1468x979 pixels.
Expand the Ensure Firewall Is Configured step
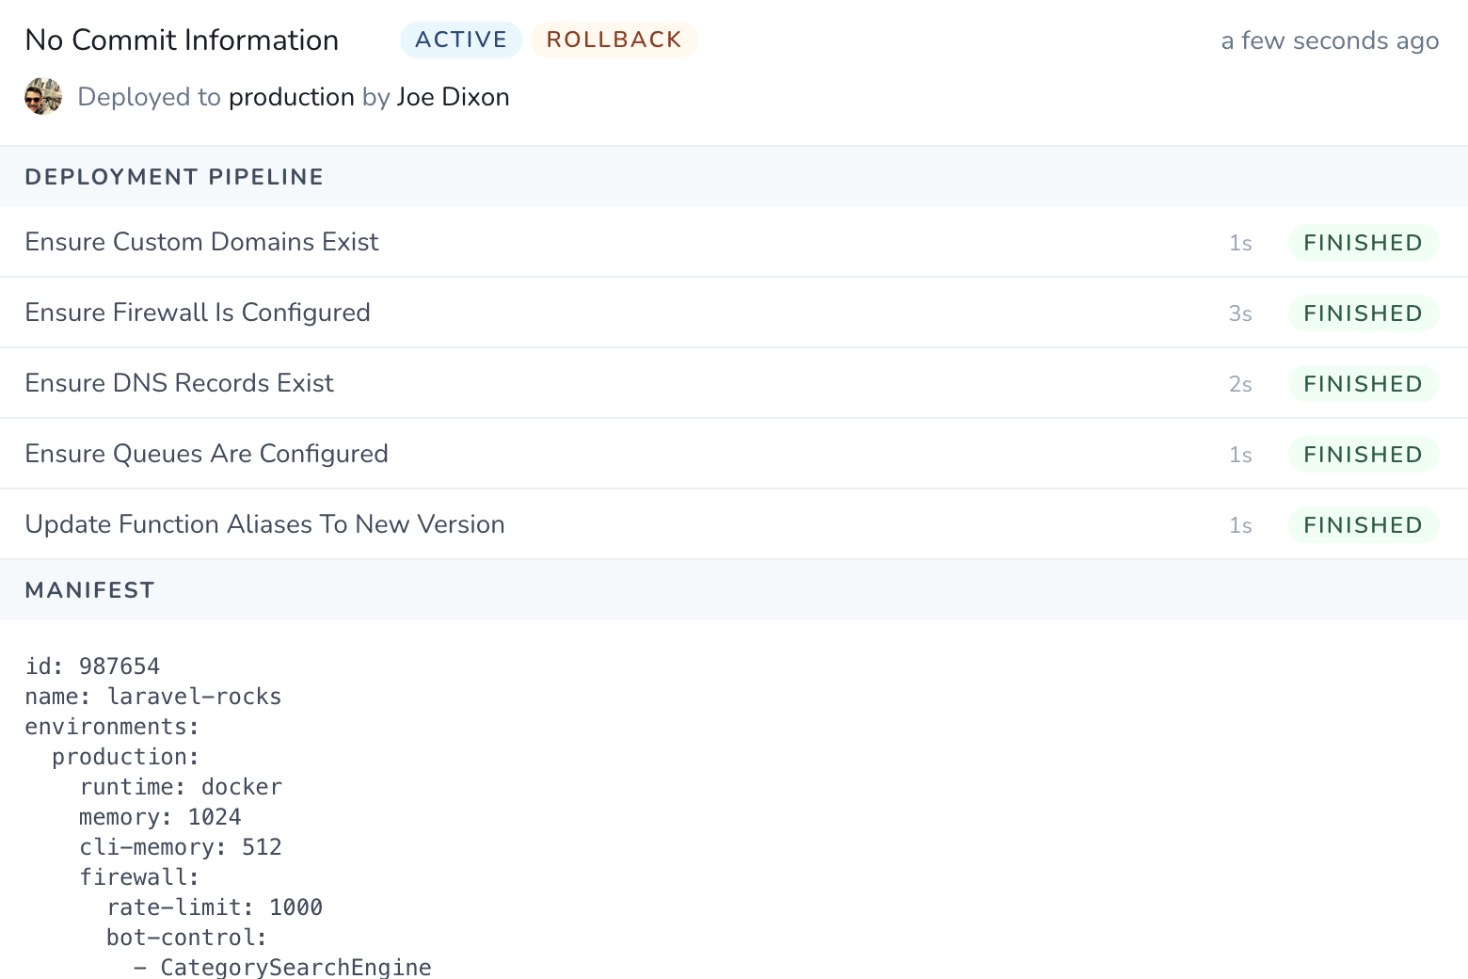[198, 313]
